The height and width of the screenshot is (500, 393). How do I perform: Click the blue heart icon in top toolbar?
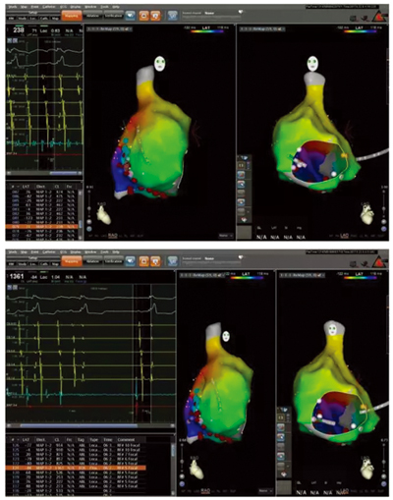coord(131,15)
